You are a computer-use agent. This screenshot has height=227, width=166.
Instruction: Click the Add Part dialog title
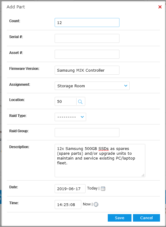pyautogui.click(x=16, y=7)
